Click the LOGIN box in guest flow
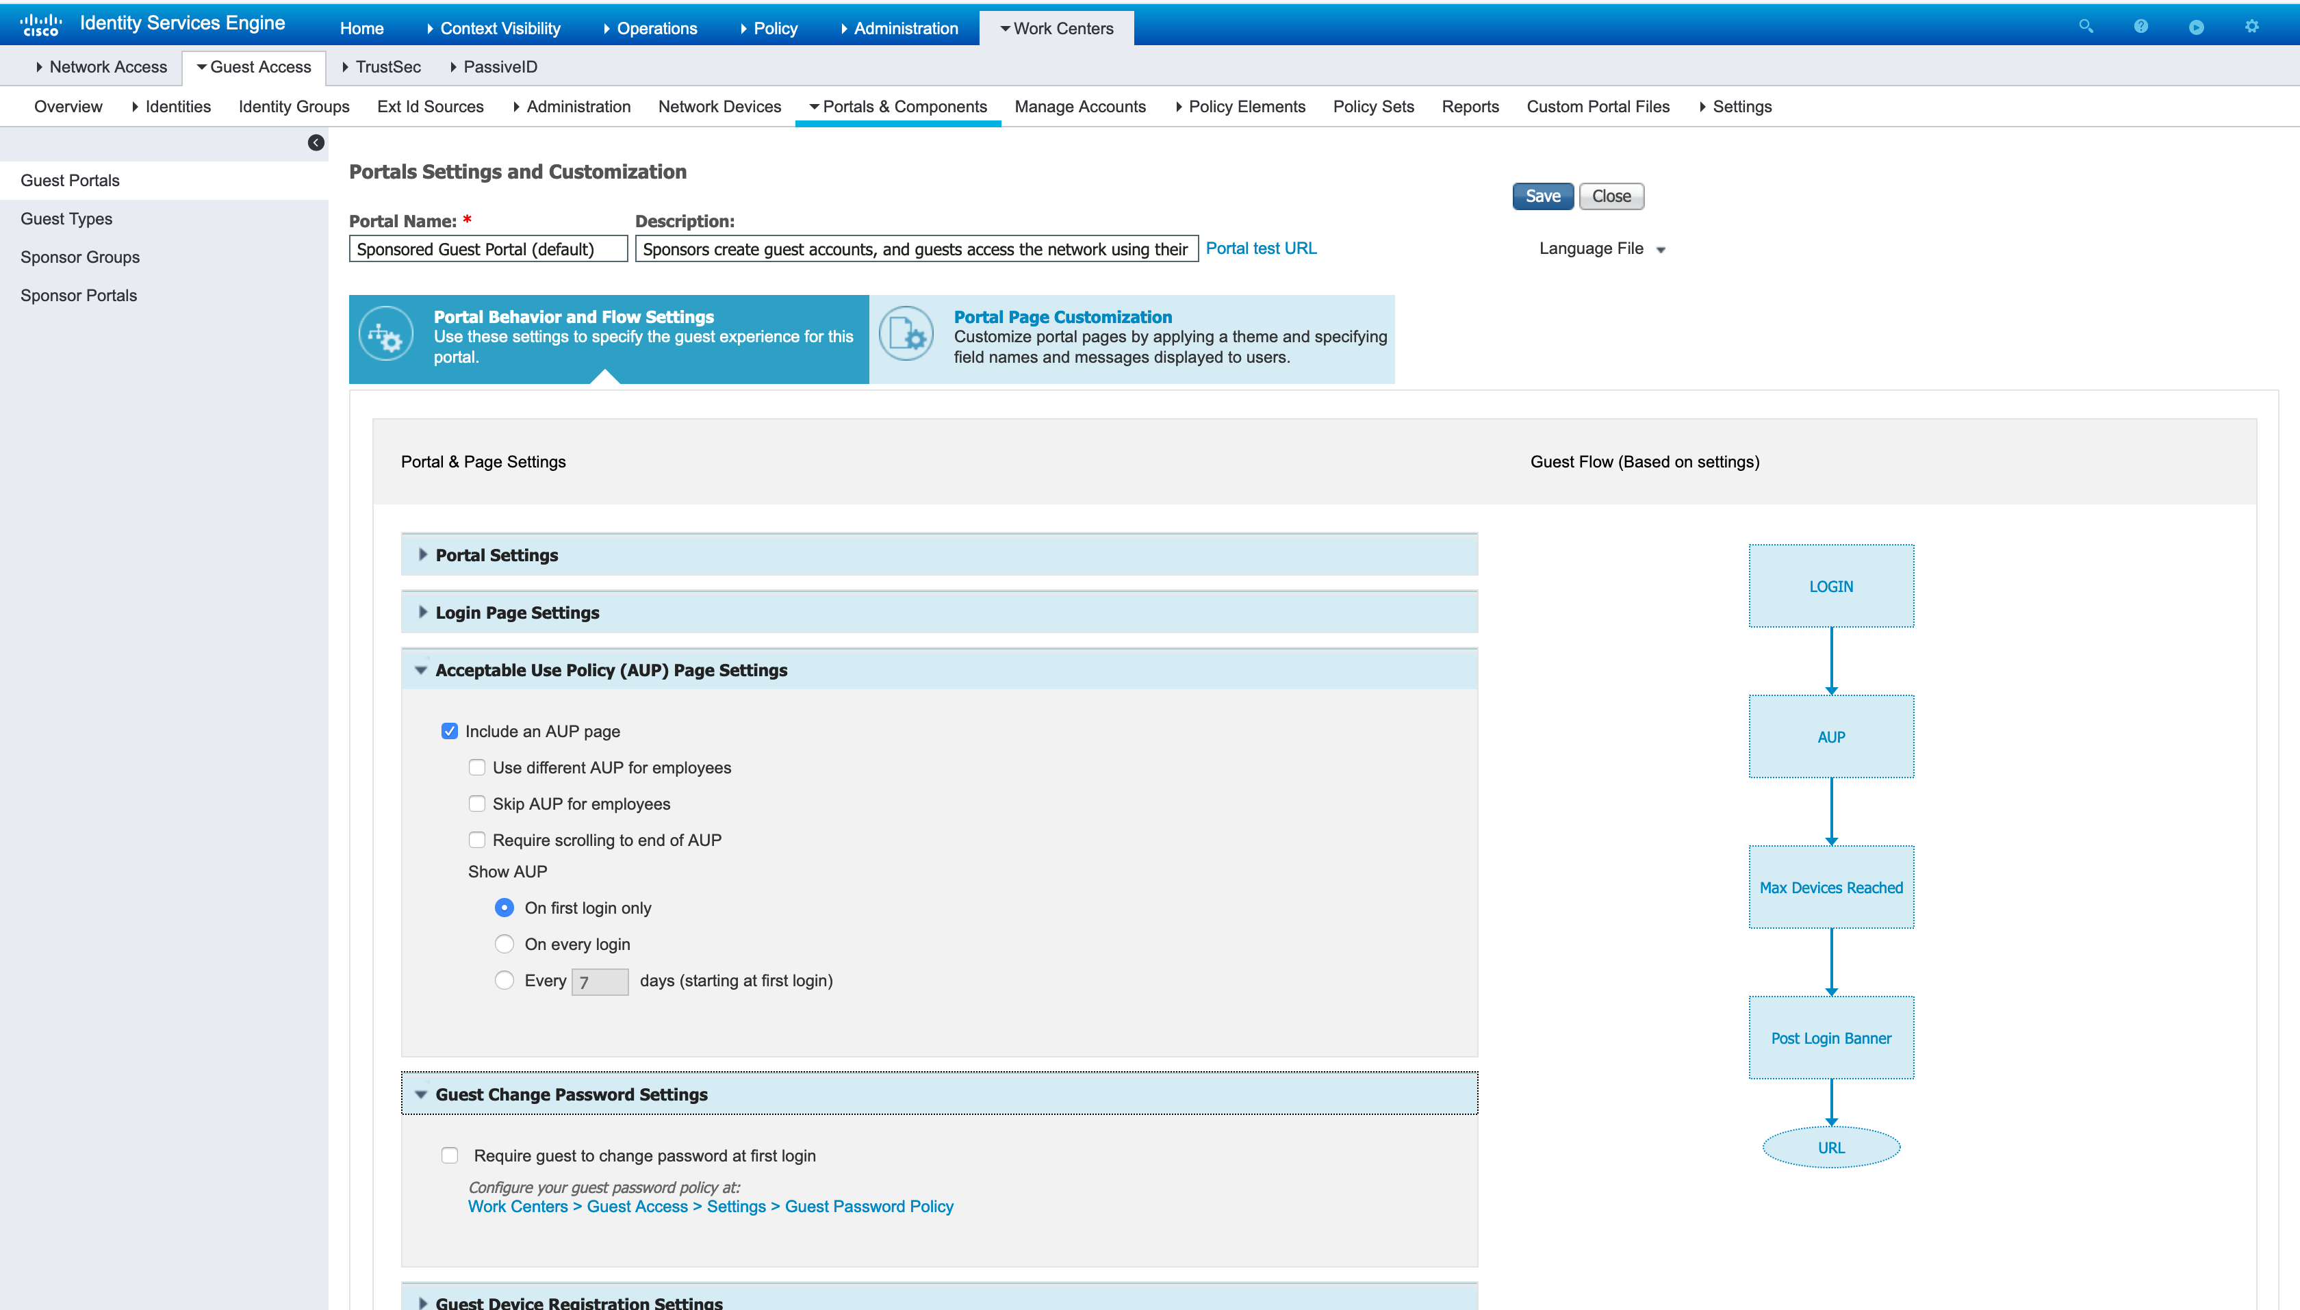The height and width of the screenshot is (1310, 2300). (1830, 586)
